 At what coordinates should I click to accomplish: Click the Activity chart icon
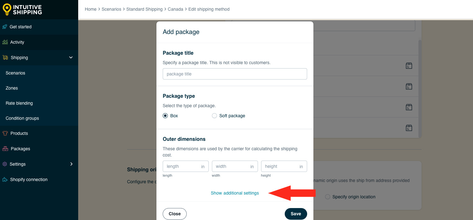tap(5, 42)
